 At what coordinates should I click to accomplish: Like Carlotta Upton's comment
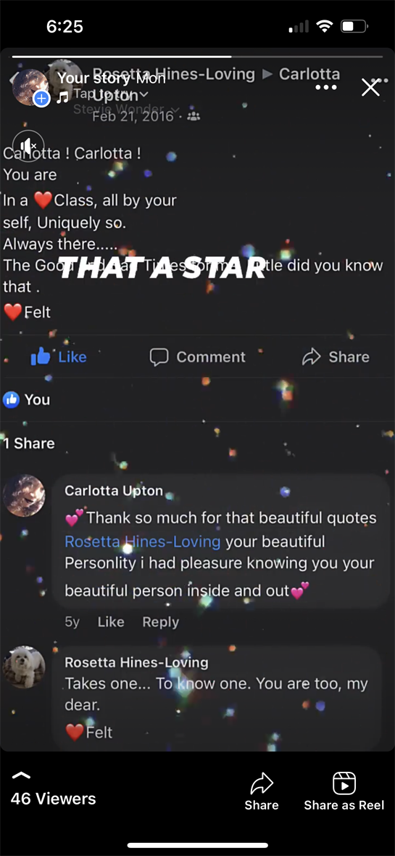[111, 621]
